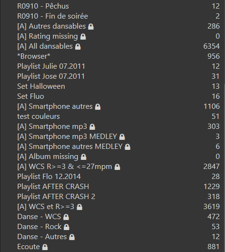
Task: Click item count 2847 in the list
Action: click(x=211, y=167)
